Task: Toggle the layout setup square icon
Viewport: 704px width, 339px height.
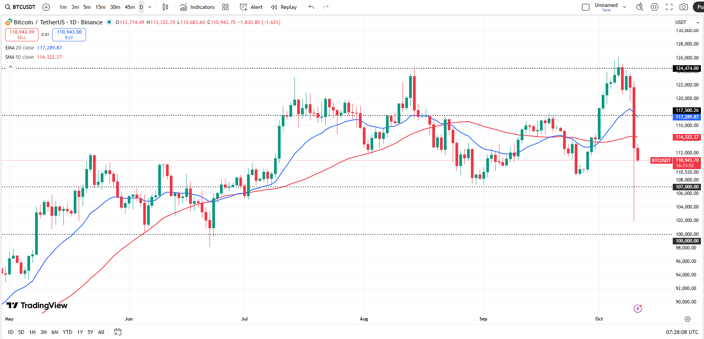Action: coord(586,7)
